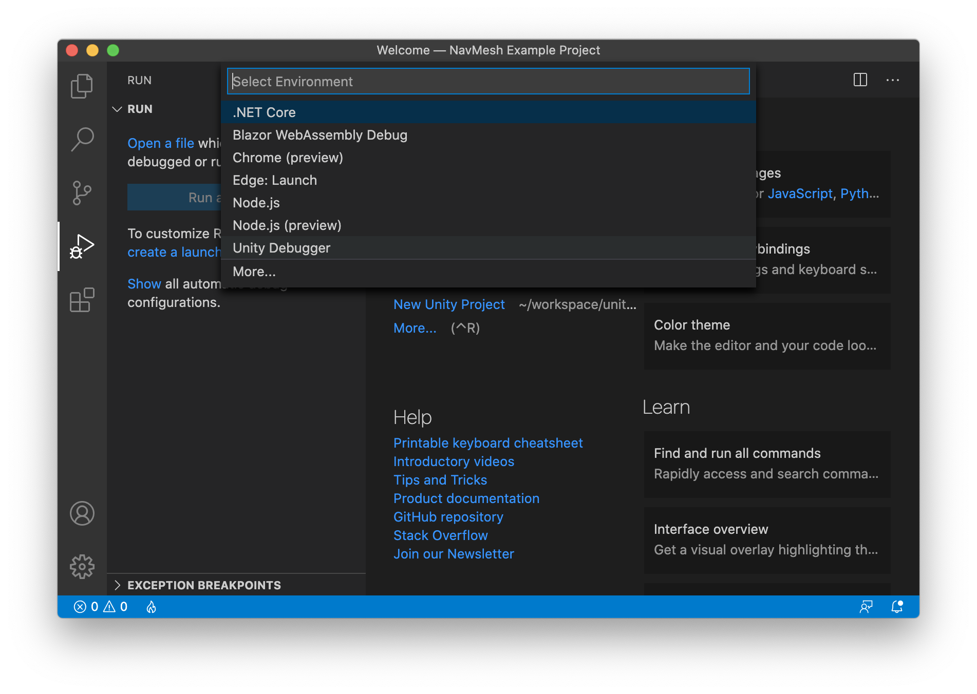Select the Search icon in activity bar
Viewport: 977px width, 694px height.
pyautogui.click(x=82, y=139)
